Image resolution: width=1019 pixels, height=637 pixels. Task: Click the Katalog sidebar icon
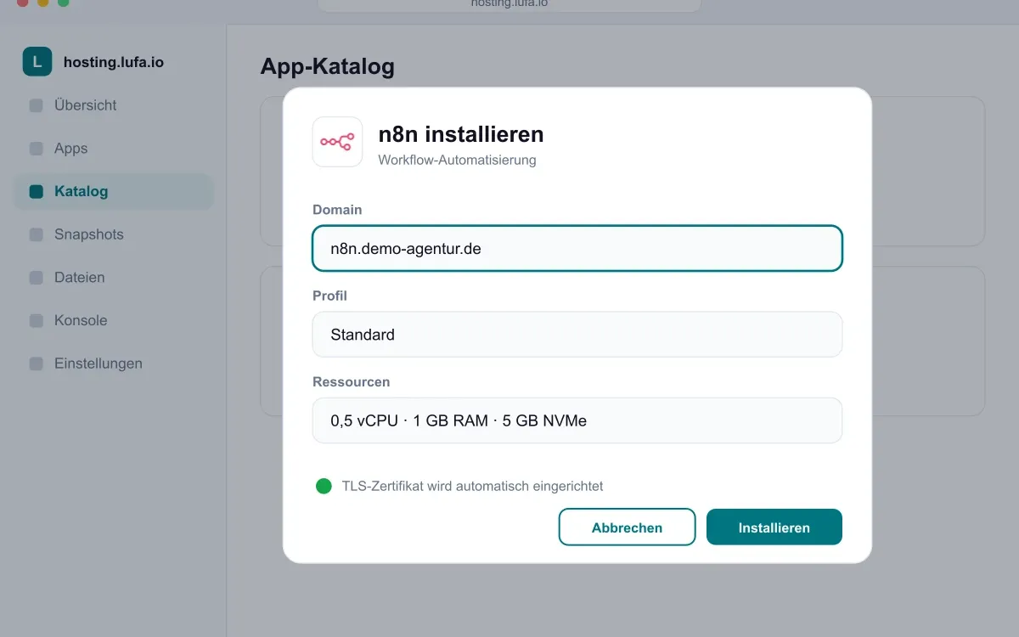tap(37, 192)
